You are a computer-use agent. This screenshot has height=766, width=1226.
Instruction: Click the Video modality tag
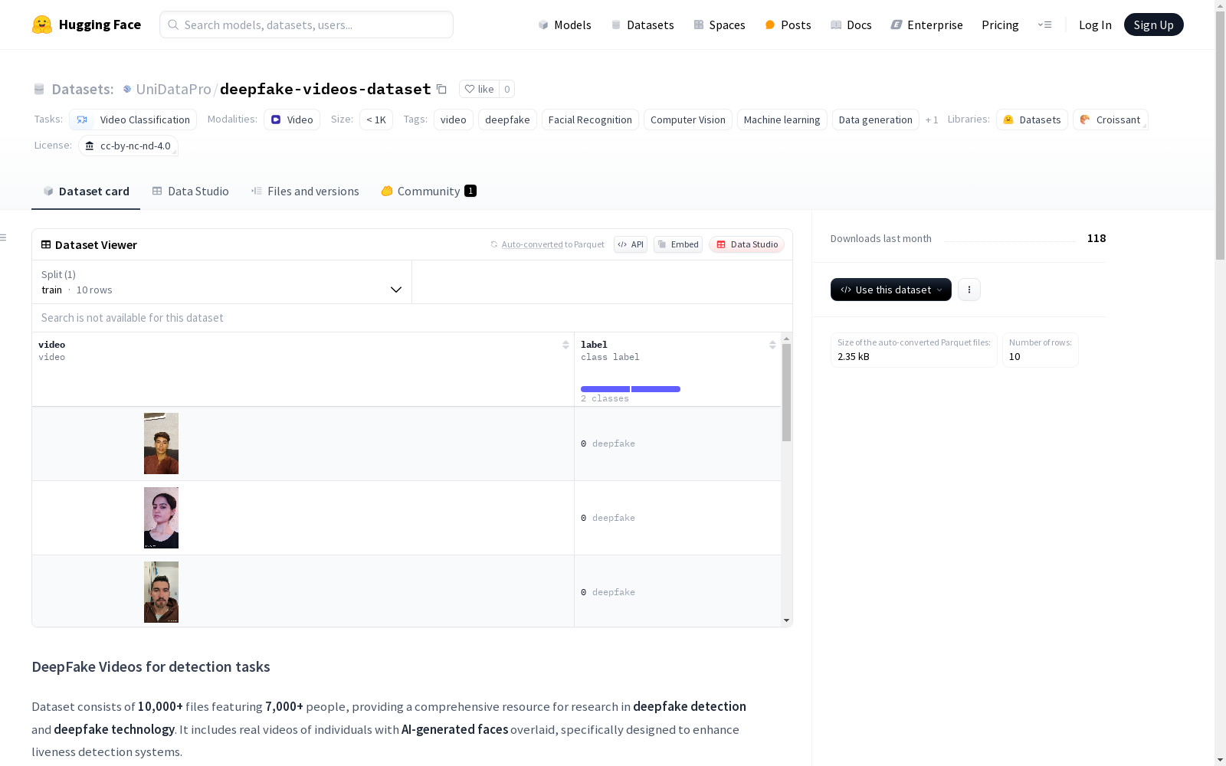(x=292, y=119)
